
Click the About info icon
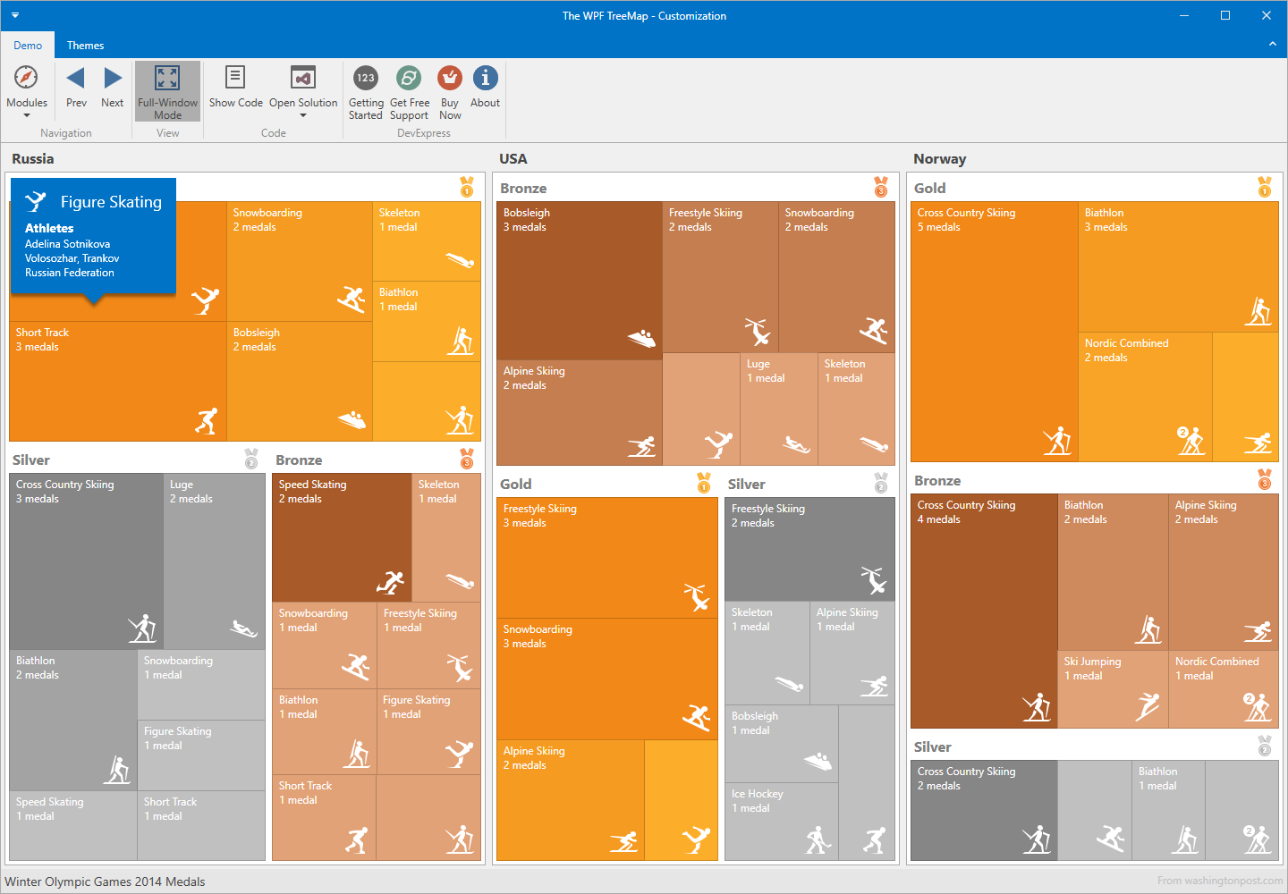coord(485,78)
